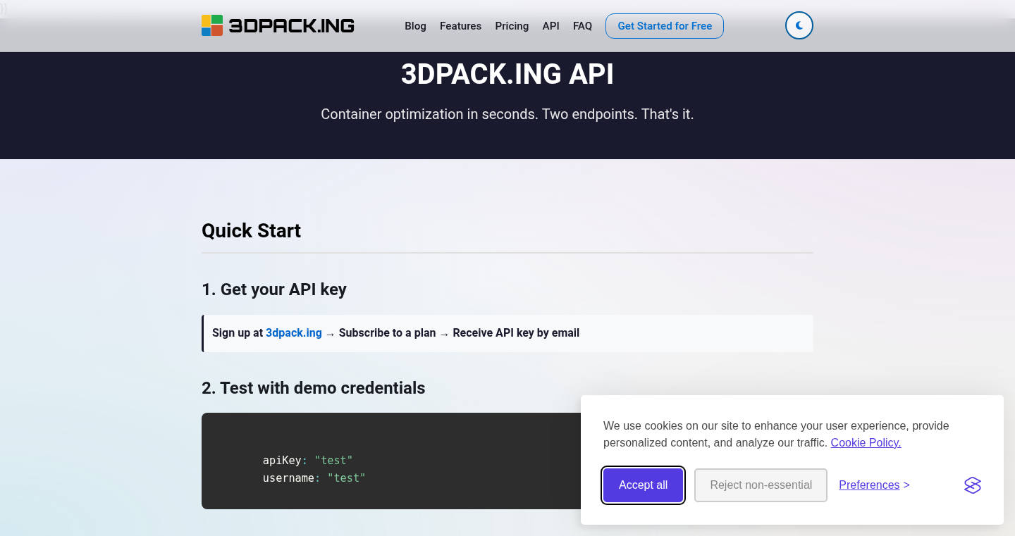Click the Quick Start heading
This screenshot has height=536, width=1015.
(x=251, y=231)
